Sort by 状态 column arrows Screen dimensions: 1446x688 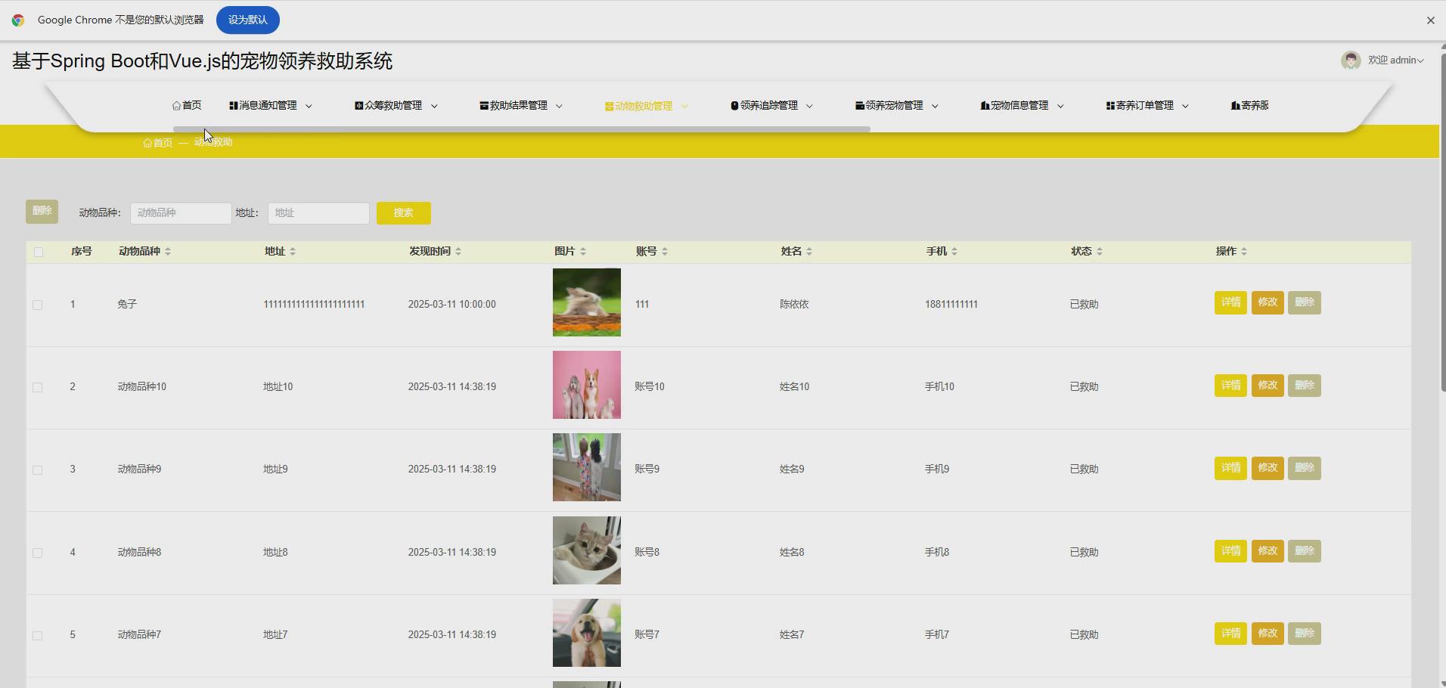pyautogui.click(x=1100, y=252)
